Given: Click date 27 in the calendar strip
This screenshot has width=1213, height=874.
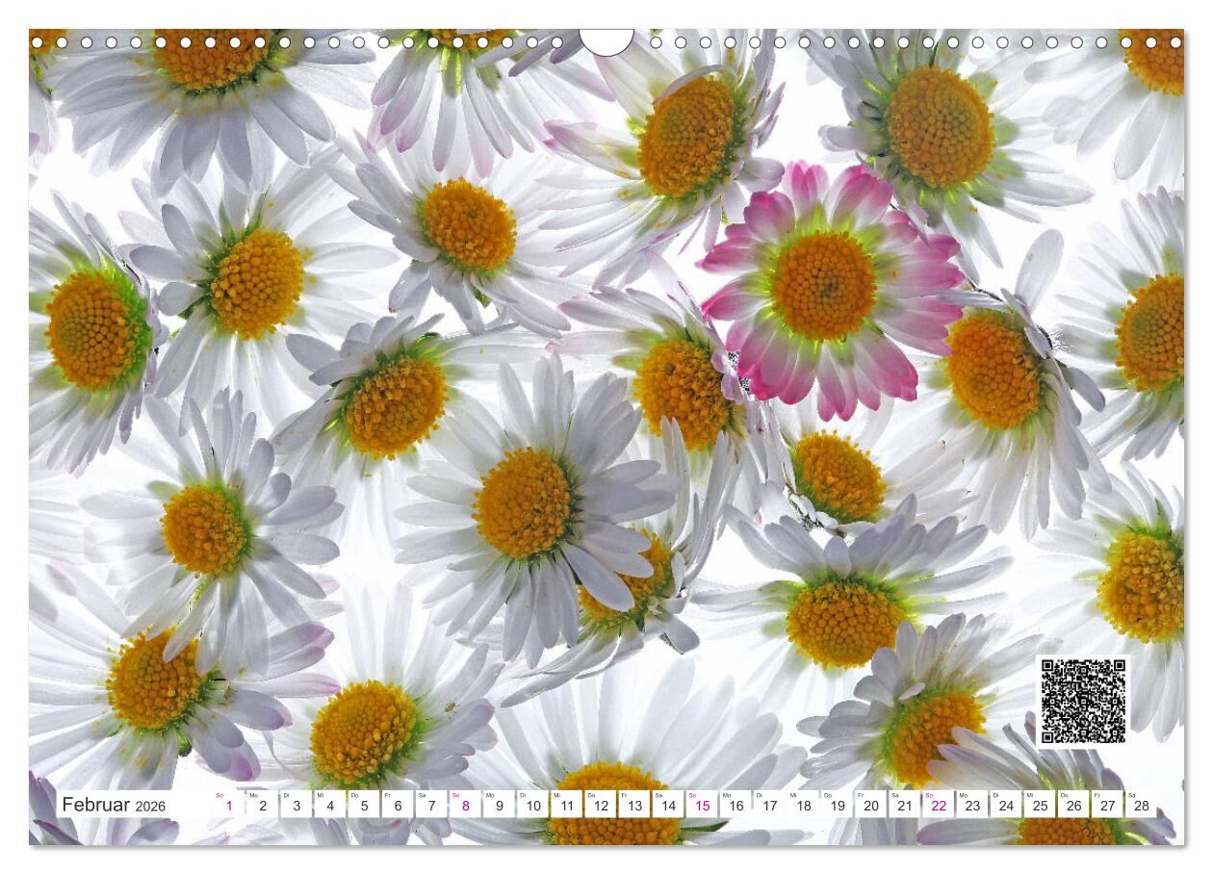Looking at the screenshot, I should click(1108, 805).
